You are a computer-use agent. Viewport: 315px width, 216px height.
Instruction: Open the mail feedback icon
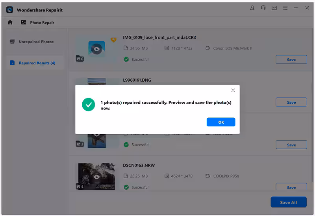coord(274,8)
